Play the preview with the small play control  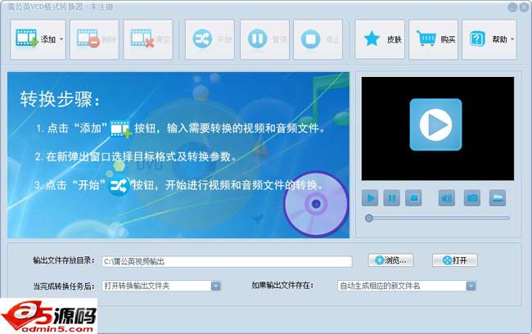click(370, 198)
